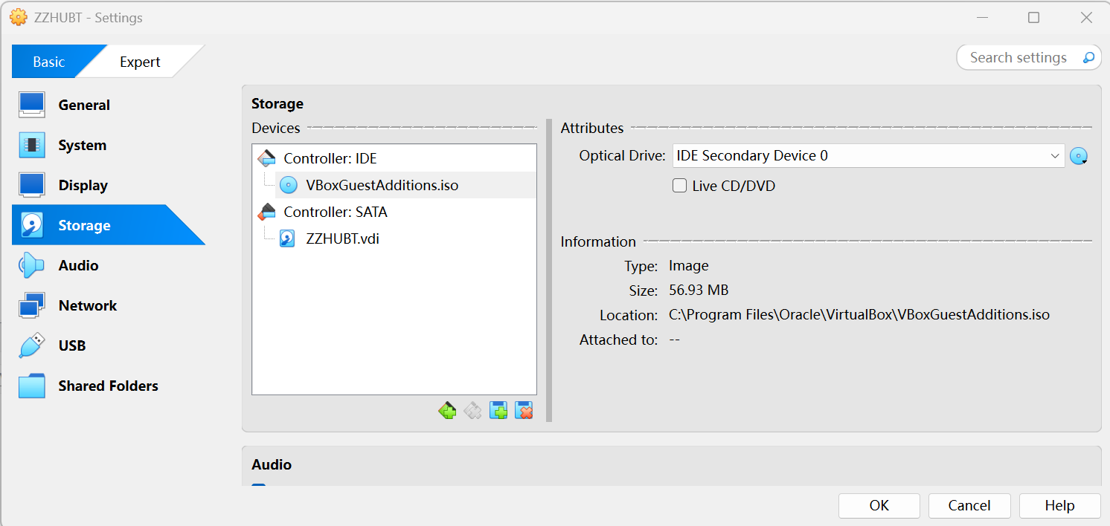The width and height of the screenshot is (1110, 526).
Task: Click the USB plug icon
Action: [32, 345]
